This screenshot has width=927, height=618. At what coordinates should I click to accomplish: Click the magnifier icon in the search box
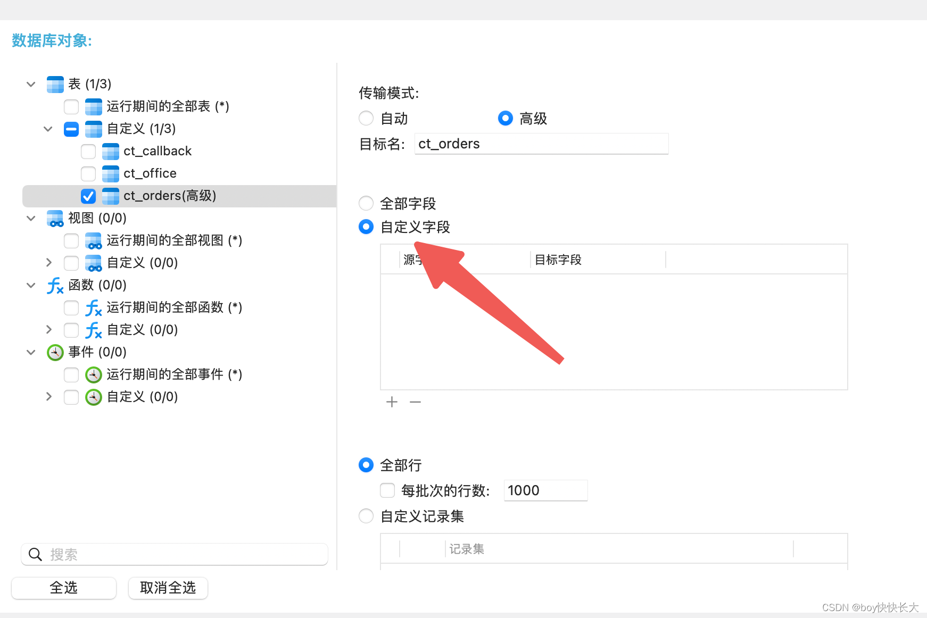(x=35, y=554)
